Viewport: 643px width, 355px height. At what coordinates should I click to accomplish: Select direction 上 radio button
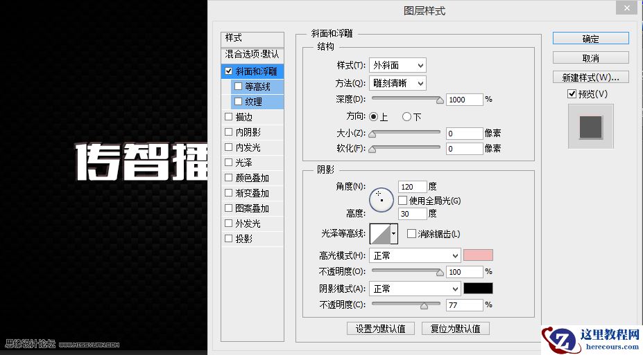(373, 117)
